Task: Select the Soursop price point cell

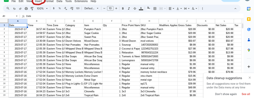Action: coord(130,45)
